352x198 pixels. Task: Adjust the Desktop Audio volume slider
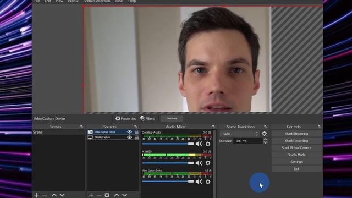click(168, 144)
